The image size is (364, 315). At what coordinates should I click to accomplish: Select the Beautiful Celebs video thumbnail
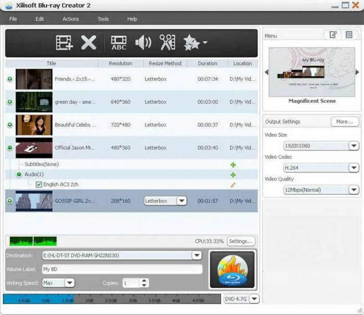34,125
